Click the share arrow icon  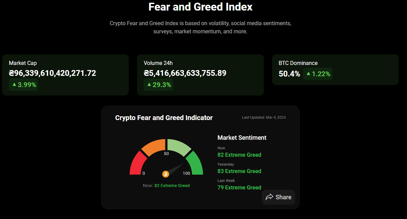click(269, 197)
